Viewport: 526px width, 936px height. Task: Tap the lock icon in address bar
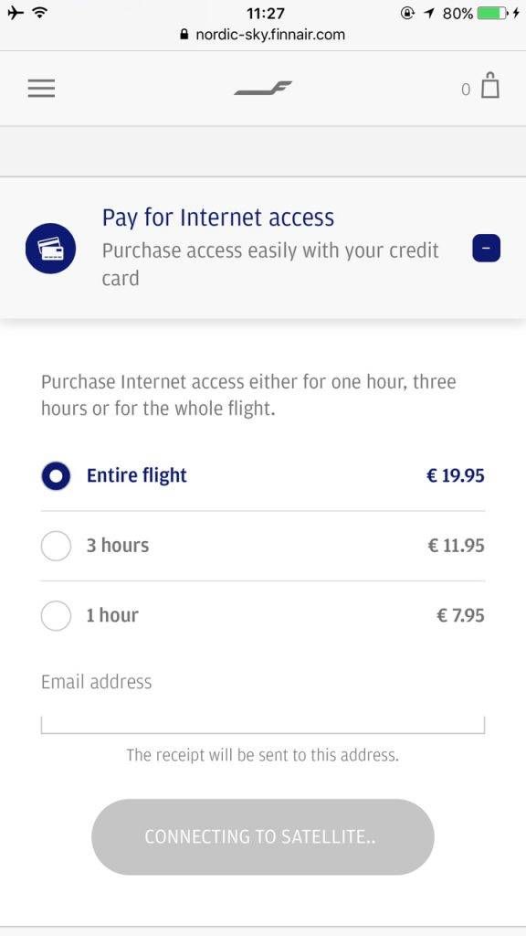click(x=184, y=35)
